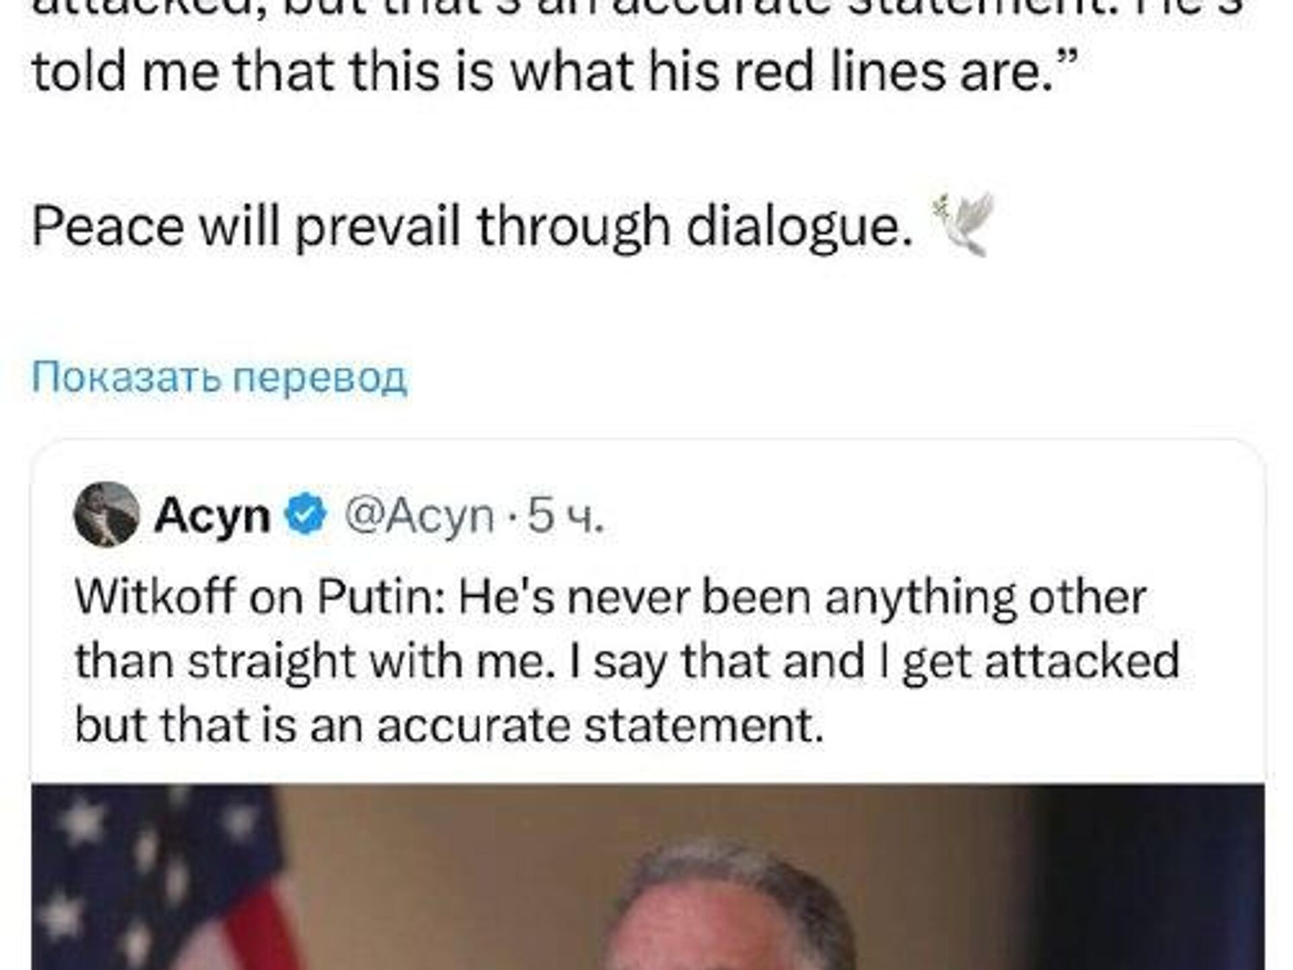Open the Acyn display name in quoted post

click(x=212, y=516)
